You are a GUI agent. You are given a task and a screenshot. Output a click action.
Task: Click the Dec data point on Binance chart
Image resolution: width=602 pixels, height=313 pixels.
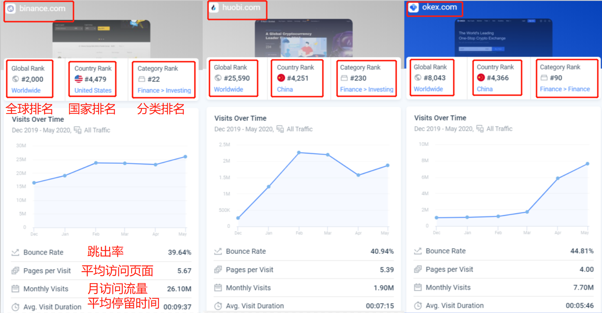34,183
